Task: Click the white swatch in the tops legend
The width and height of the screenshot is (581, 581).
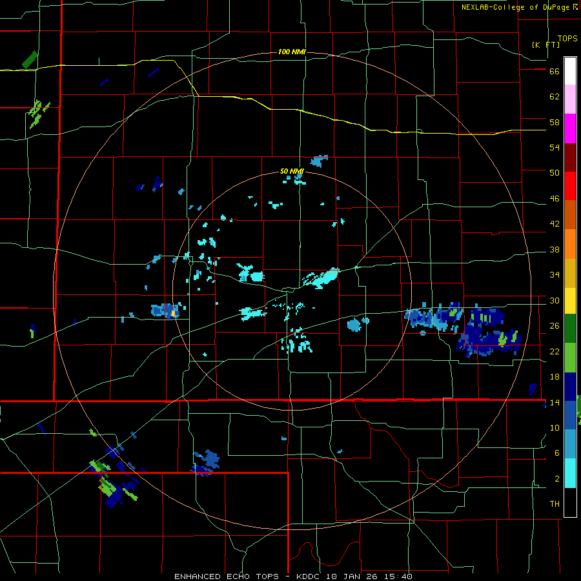Action: [x=570, y=71]
